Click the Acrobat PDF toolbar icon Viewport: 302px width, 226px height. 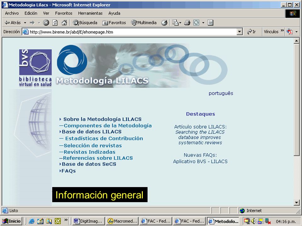point(289,32)
